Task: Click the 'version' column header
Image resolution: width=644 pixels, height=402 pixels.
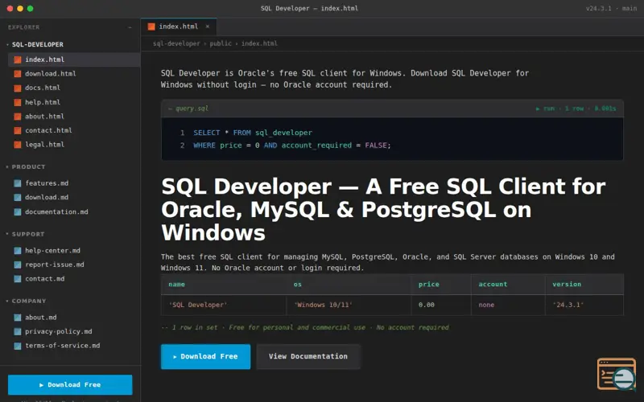Action: tap(584, 285)
